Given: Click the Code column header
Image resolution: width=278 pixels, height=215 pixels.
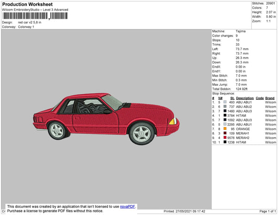Looking at the screenshot, I should (259, 98).
